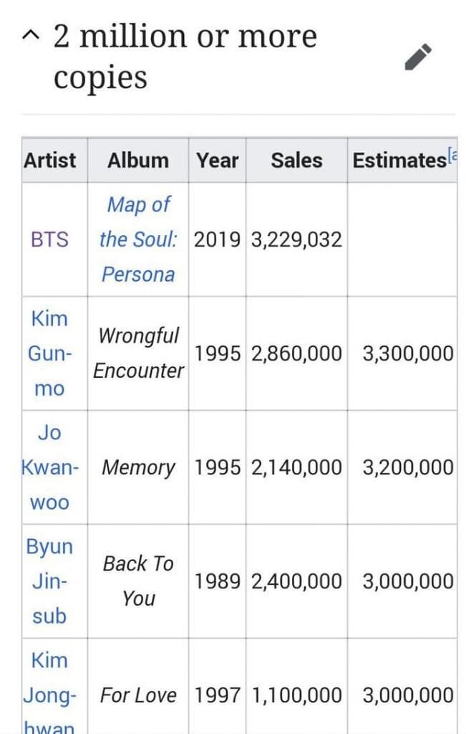Image resolution: width=466 pixels, height=734 pixels.
Task: Click the Sales column header
Action: click(296, 161)
